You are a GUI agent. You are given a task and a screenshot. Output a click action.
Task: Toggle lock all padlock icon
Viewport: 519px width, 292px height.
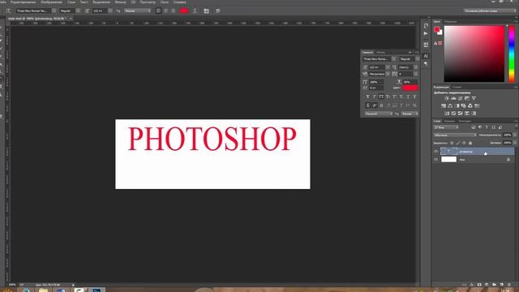pyautogui.click(x=470, y=143)
